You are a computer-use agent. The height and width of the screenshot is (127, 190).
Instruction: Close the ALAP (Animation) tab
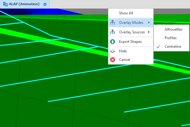45,4
